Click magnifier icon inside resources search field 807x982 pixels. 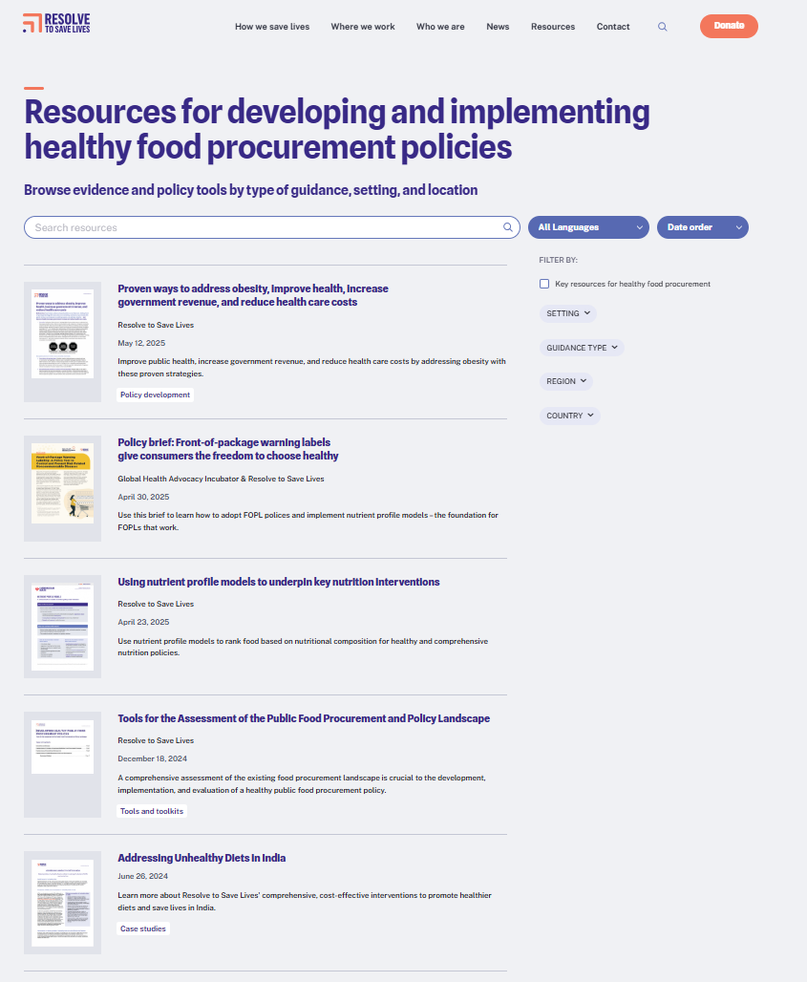pyautogui.click(x=508, y=227)
